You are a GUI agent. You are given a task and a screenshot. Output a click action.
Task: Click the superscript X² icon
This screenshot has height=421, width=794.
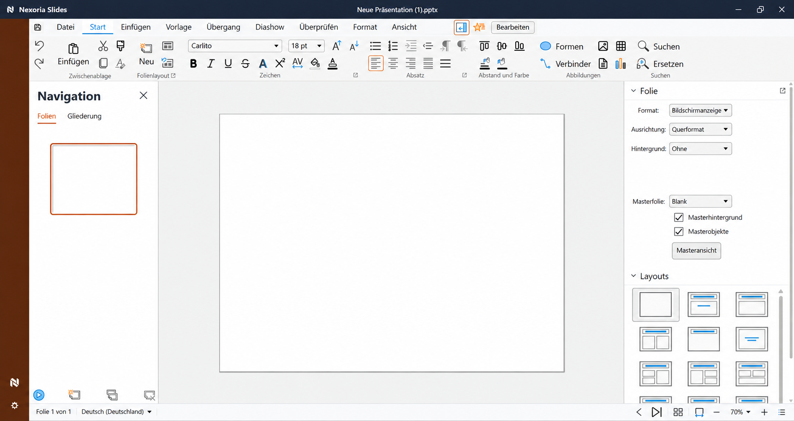(x=280, y=63)
